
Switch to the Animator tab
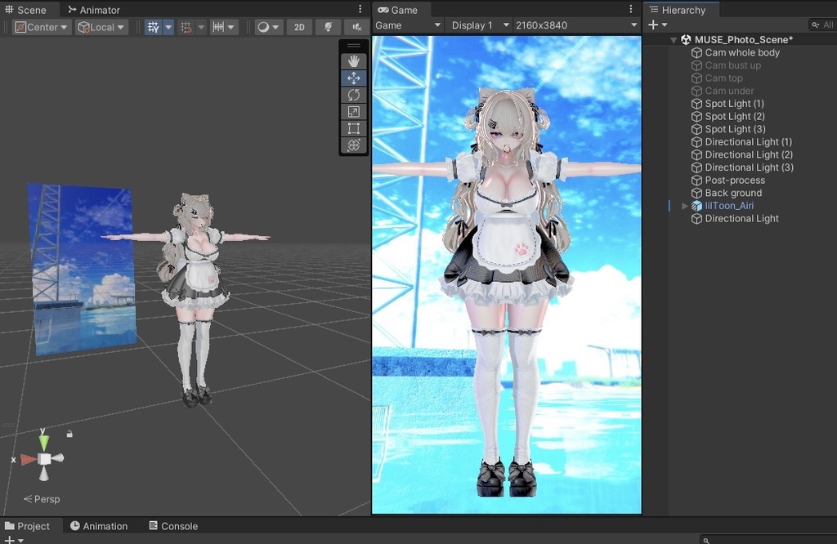point(94,10)
